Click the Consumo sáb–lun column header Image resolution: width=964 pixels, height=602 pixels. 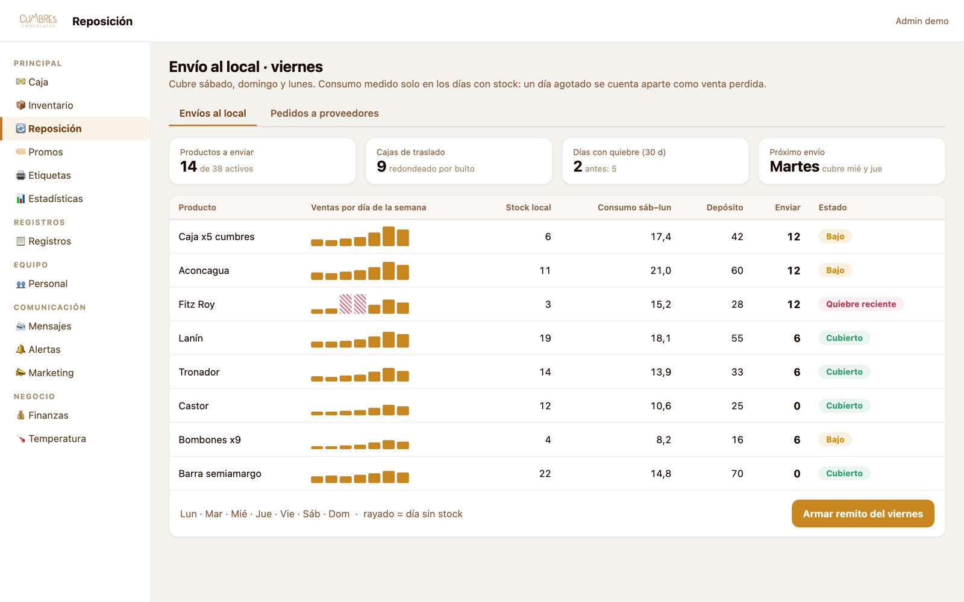634,208
